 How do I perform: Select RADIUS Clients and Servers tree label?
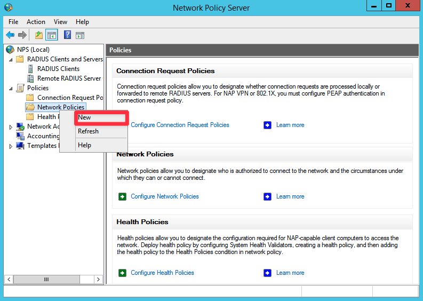(x=65, y=59)
